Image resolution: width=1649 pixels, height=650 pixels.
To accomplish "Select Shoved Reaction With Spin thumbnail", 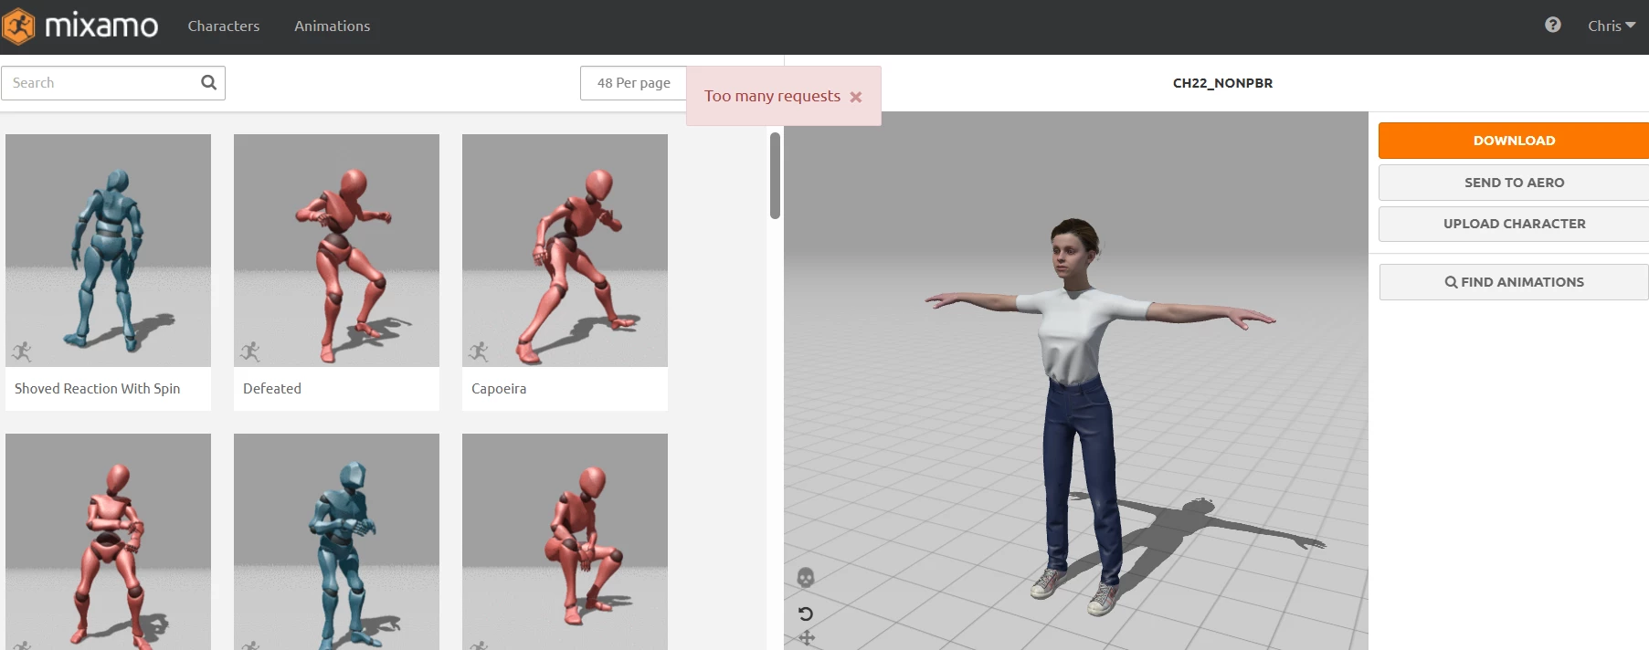I will tap(108, 250).
